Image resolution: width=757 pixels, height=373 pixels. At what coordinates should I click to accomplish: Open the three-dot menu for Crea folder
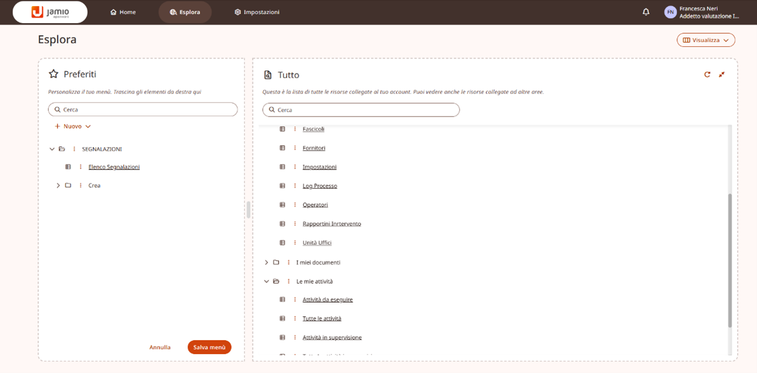tap(81, 185)
